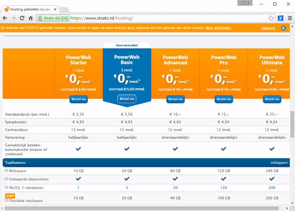The height and width of the screenshot is (211, 295).
Task: Click the Flexibele mailspace feature label
Action: [x=26, y=201]
